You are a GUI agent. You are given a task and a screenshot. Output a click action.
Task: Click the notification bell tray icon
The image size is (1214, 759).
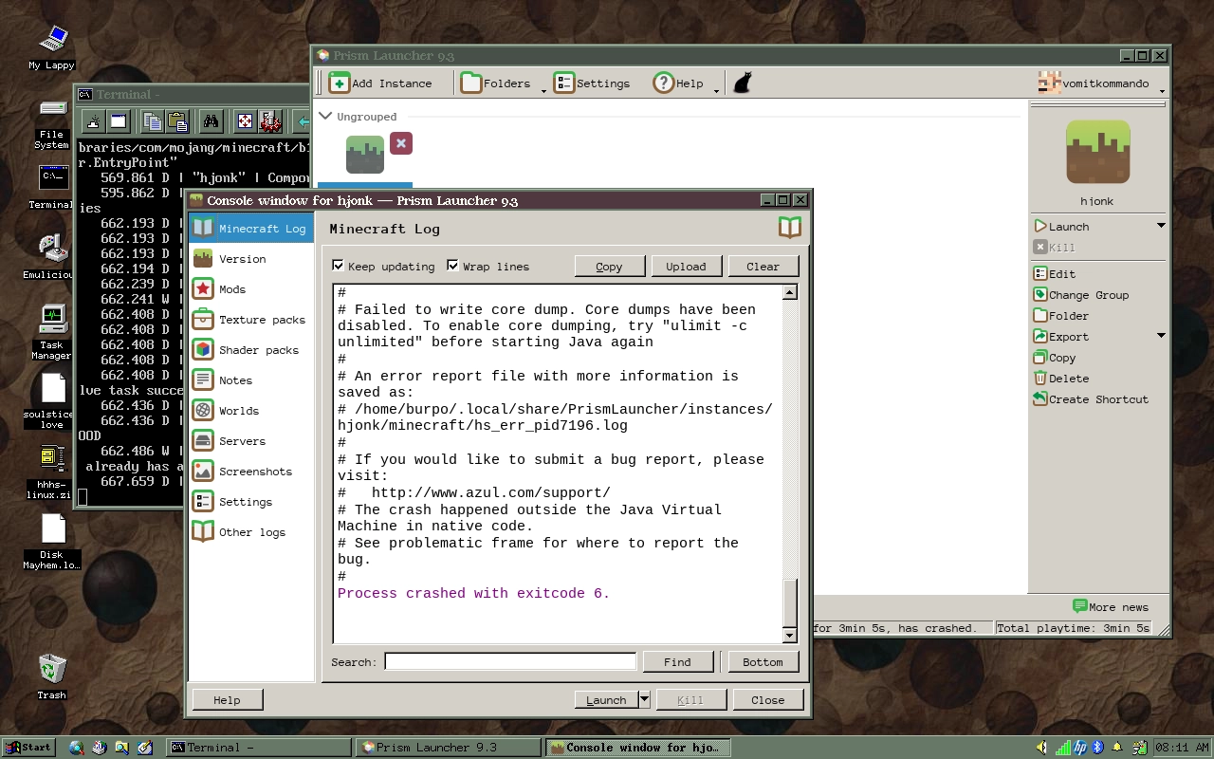coord(1117,748)
